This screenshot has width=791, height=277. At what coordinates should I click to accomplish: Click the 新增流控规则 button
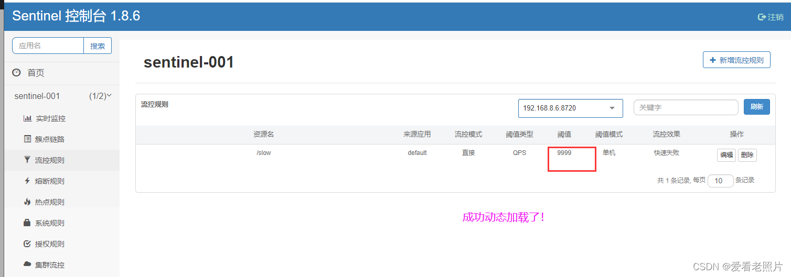pyautogui.click(x=736, y=60)
